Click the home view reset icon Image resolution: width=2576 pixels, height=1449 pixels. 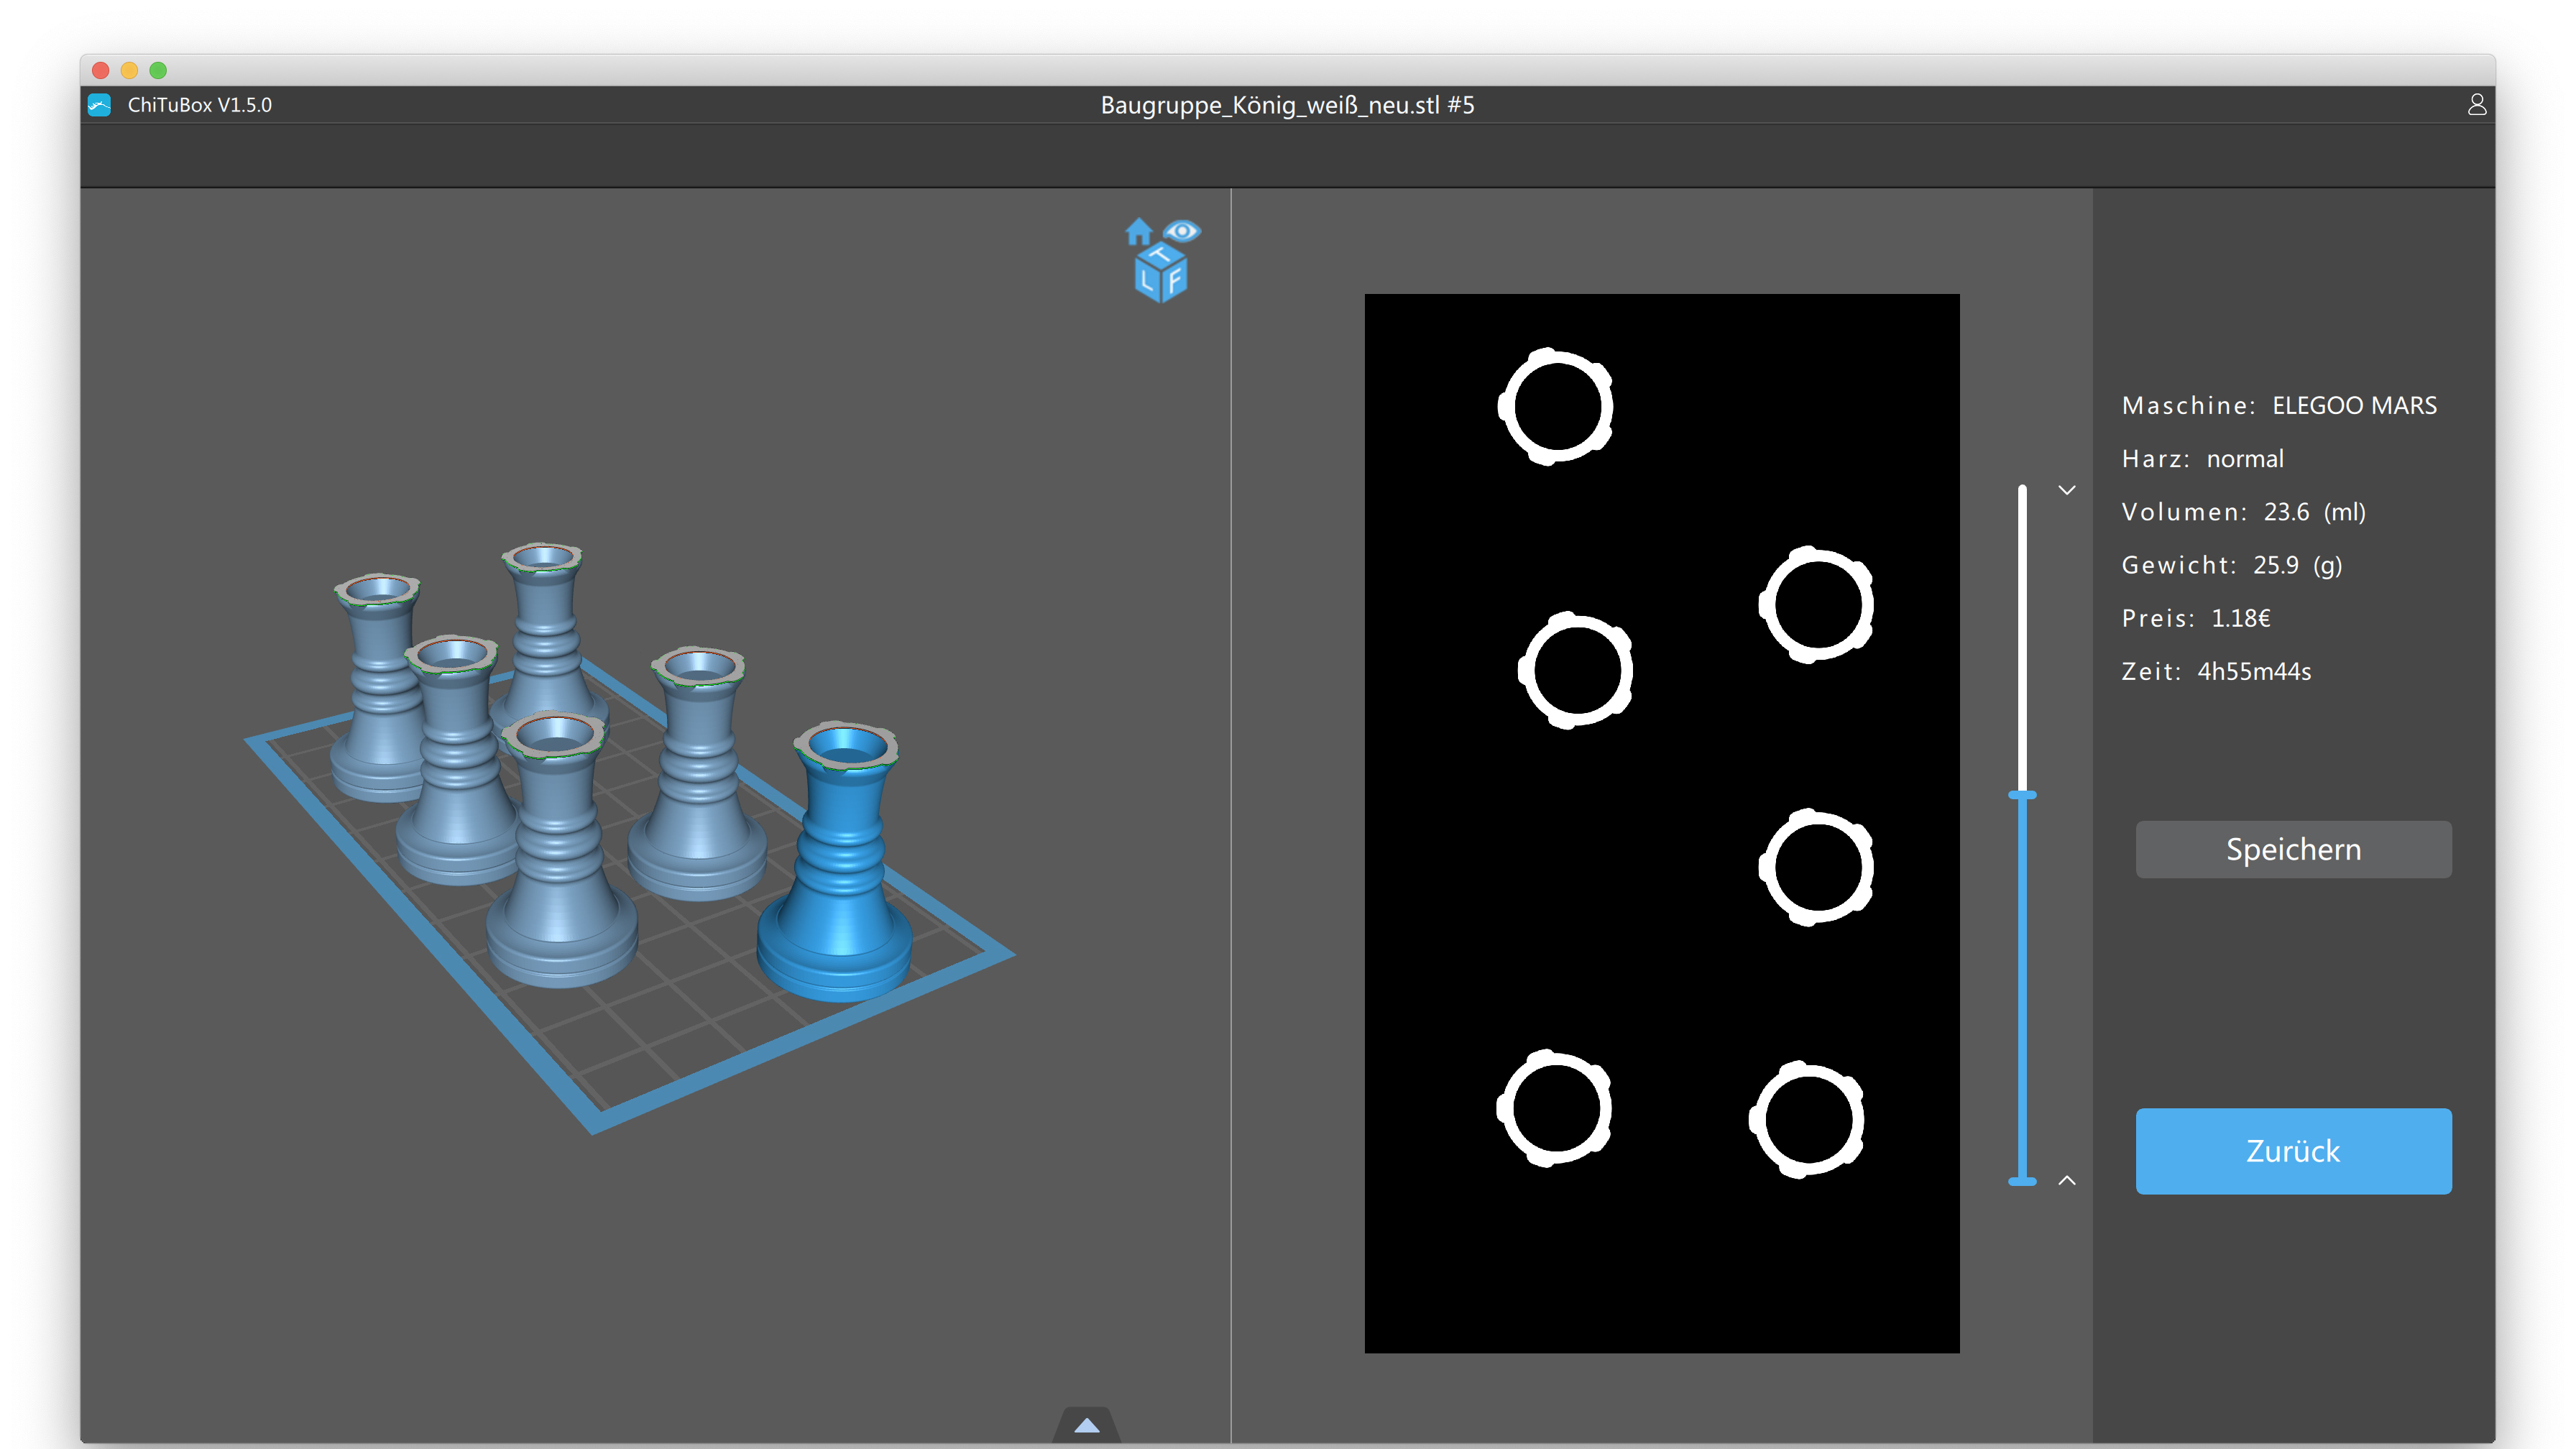[1138, 232]
